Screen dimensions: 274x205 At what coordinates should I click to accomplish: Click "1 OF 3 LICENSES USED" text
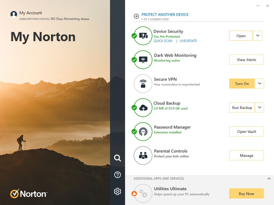pos(155,19)
